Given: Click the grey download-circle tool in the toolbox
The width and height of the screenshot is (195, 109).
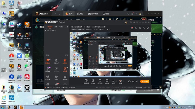Looking at the screenshot, I should click(56, 69).
